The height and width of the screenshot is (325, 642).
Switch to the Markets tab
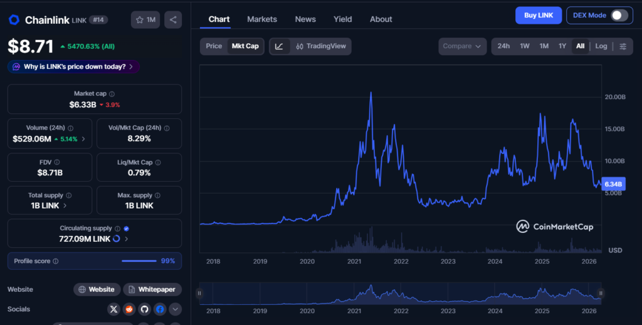pyautogui.click(x=262, y=19)
